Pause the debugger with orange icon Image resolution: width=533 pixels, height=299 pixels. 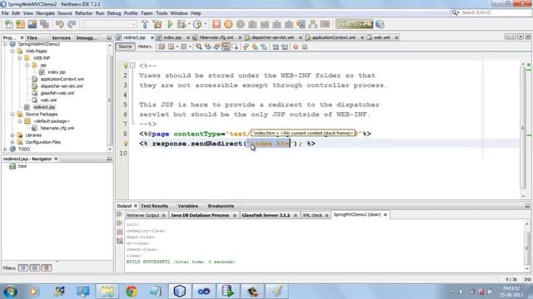228,24
